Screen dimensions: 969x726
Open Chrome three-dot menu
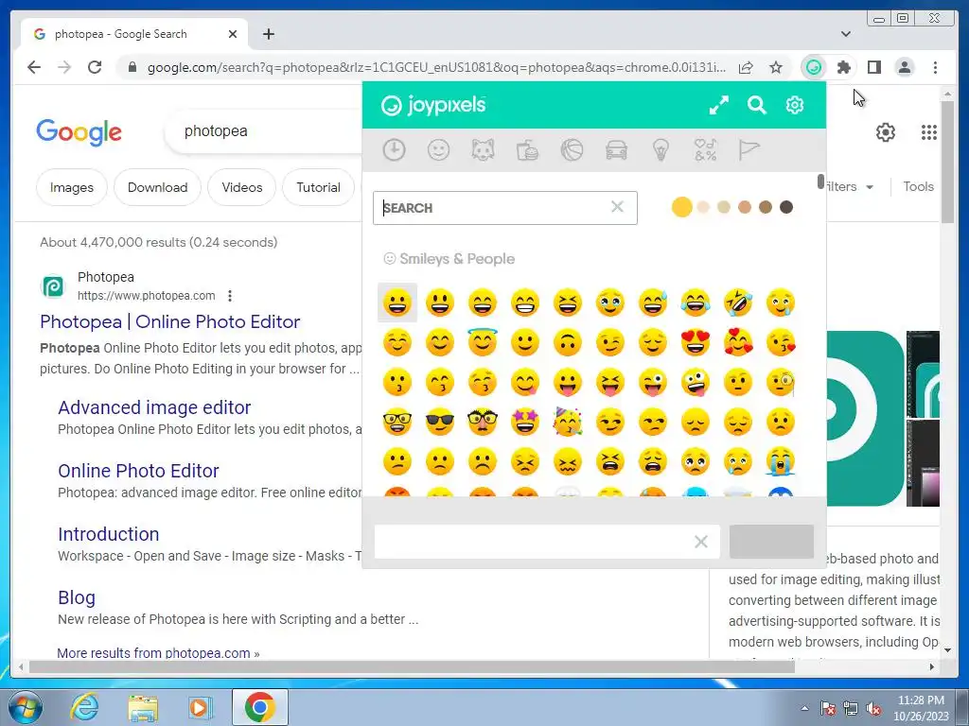pos(935,67)
